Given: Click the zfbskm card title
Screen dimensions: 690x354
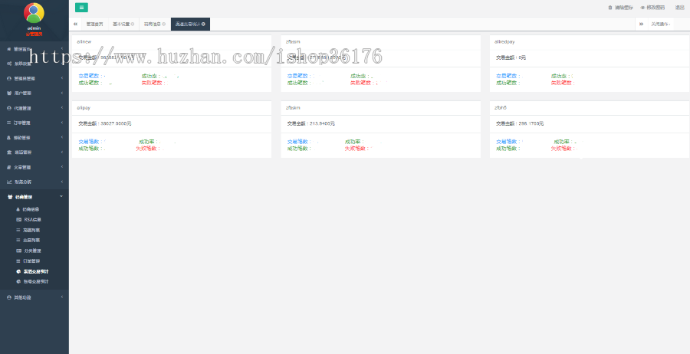Looking at the screenshot, I should click(x=293, y=108).
